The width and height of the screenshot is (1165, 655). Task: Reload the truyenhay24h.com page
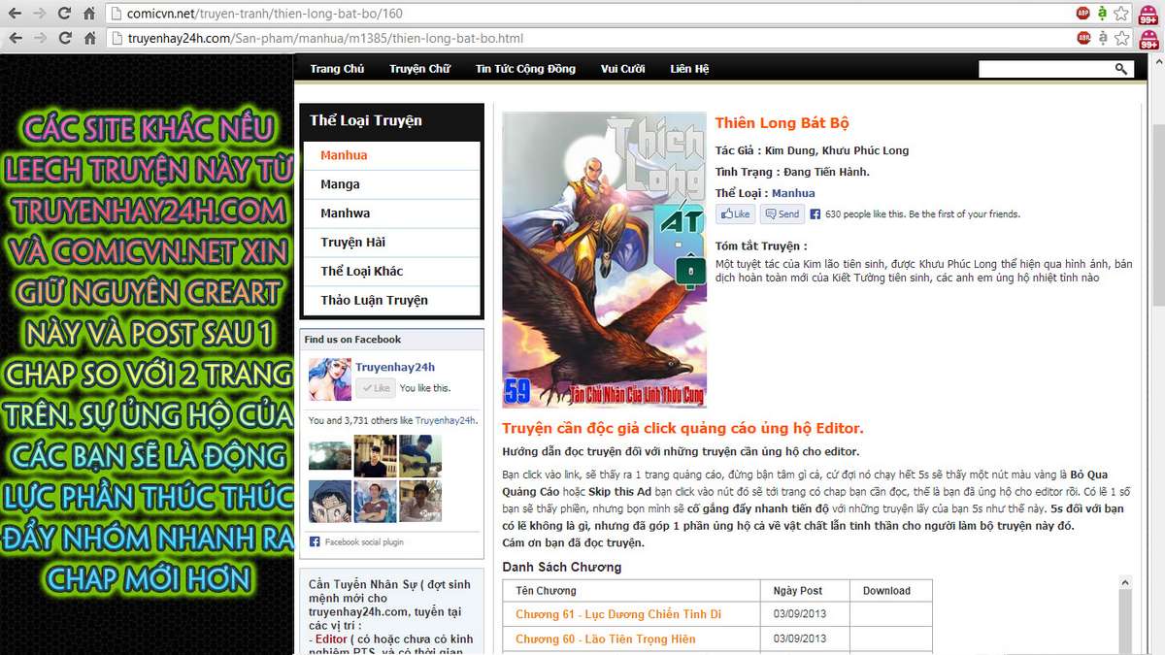(x=65, y=39)
